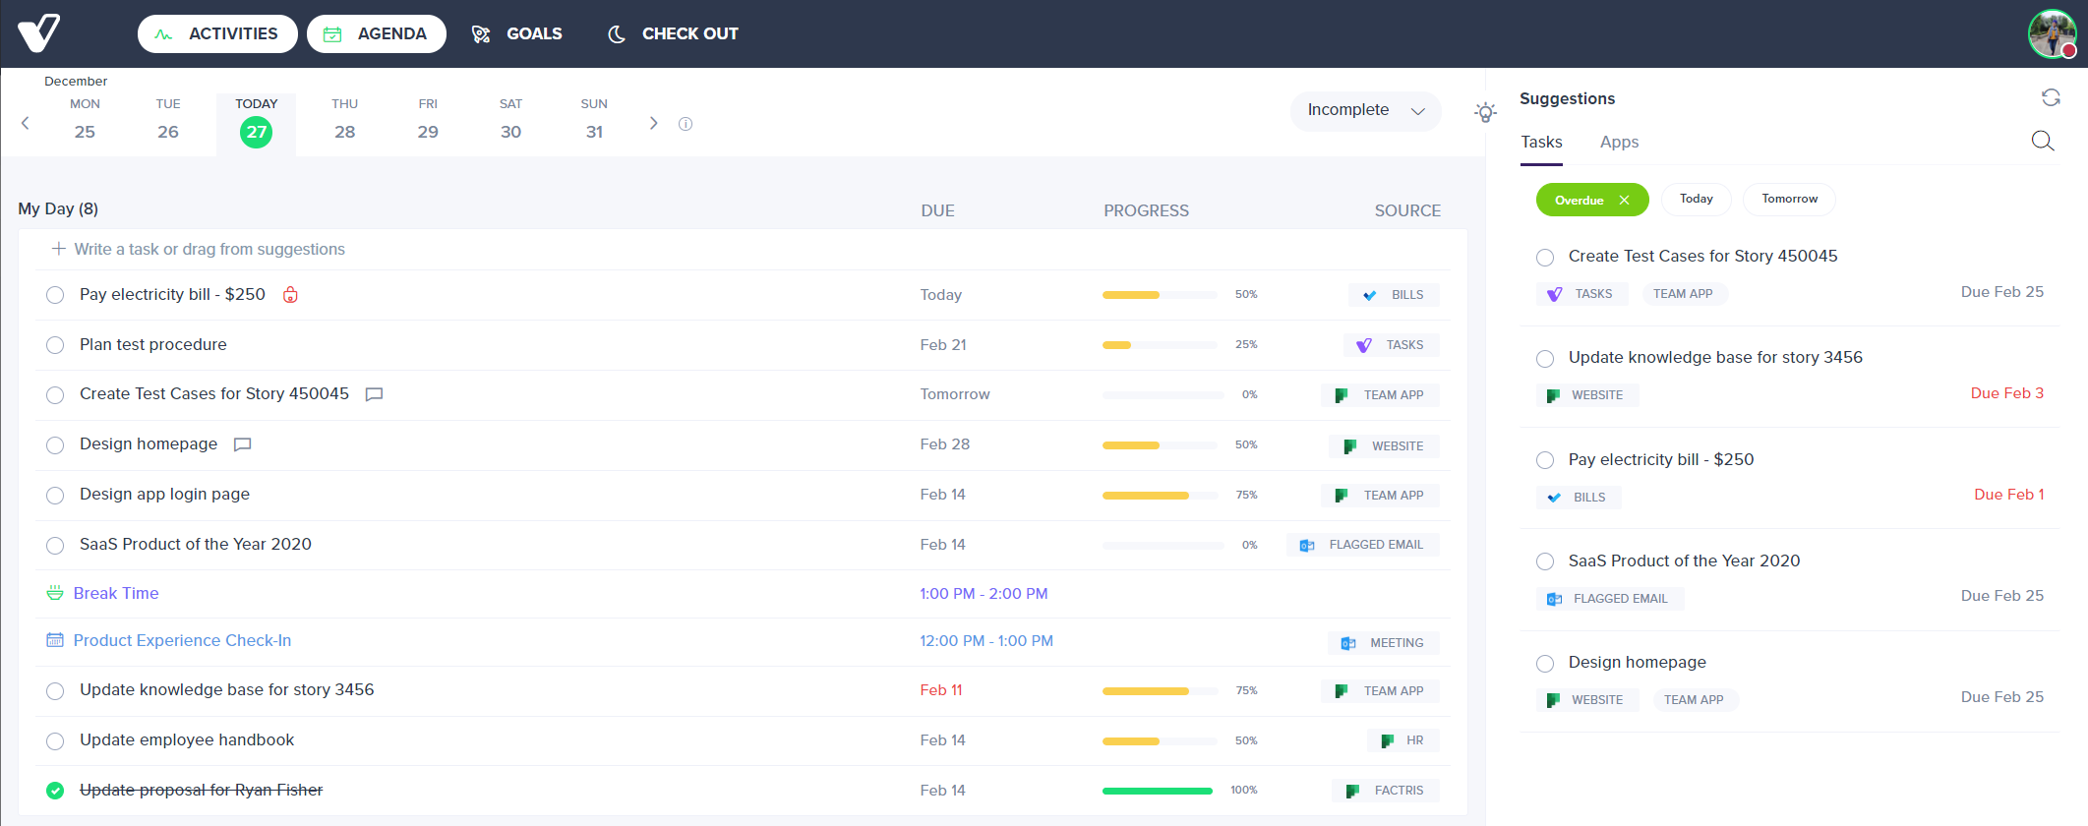Open the user profile avatar

[x=2052, y=34]
